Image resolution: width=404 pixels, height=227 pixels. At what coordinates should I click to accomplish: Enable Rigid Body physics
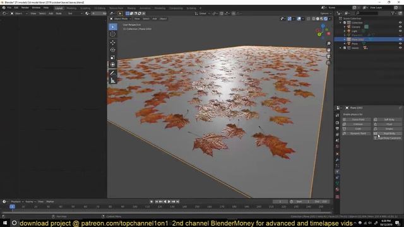[388, 134]
